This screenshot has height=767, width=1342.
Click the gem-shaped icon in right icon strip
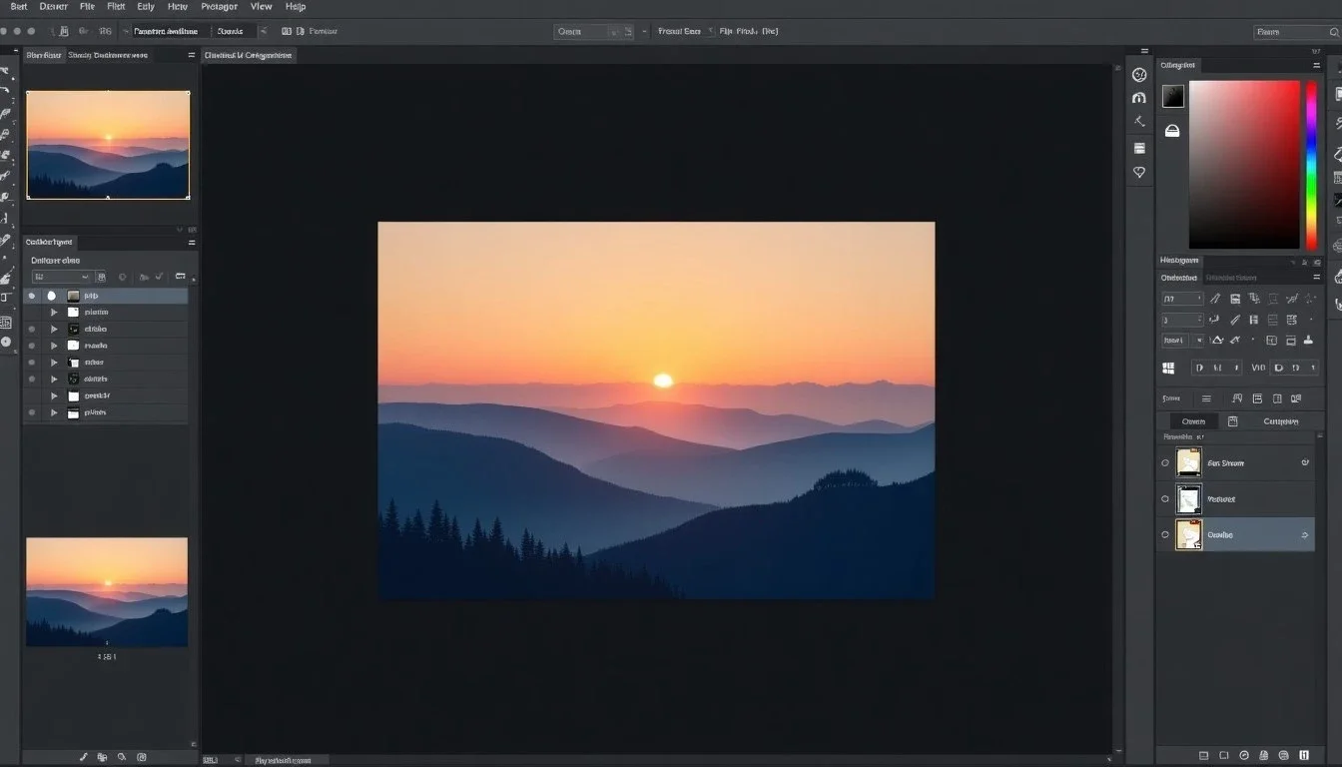click(1139, 172)
